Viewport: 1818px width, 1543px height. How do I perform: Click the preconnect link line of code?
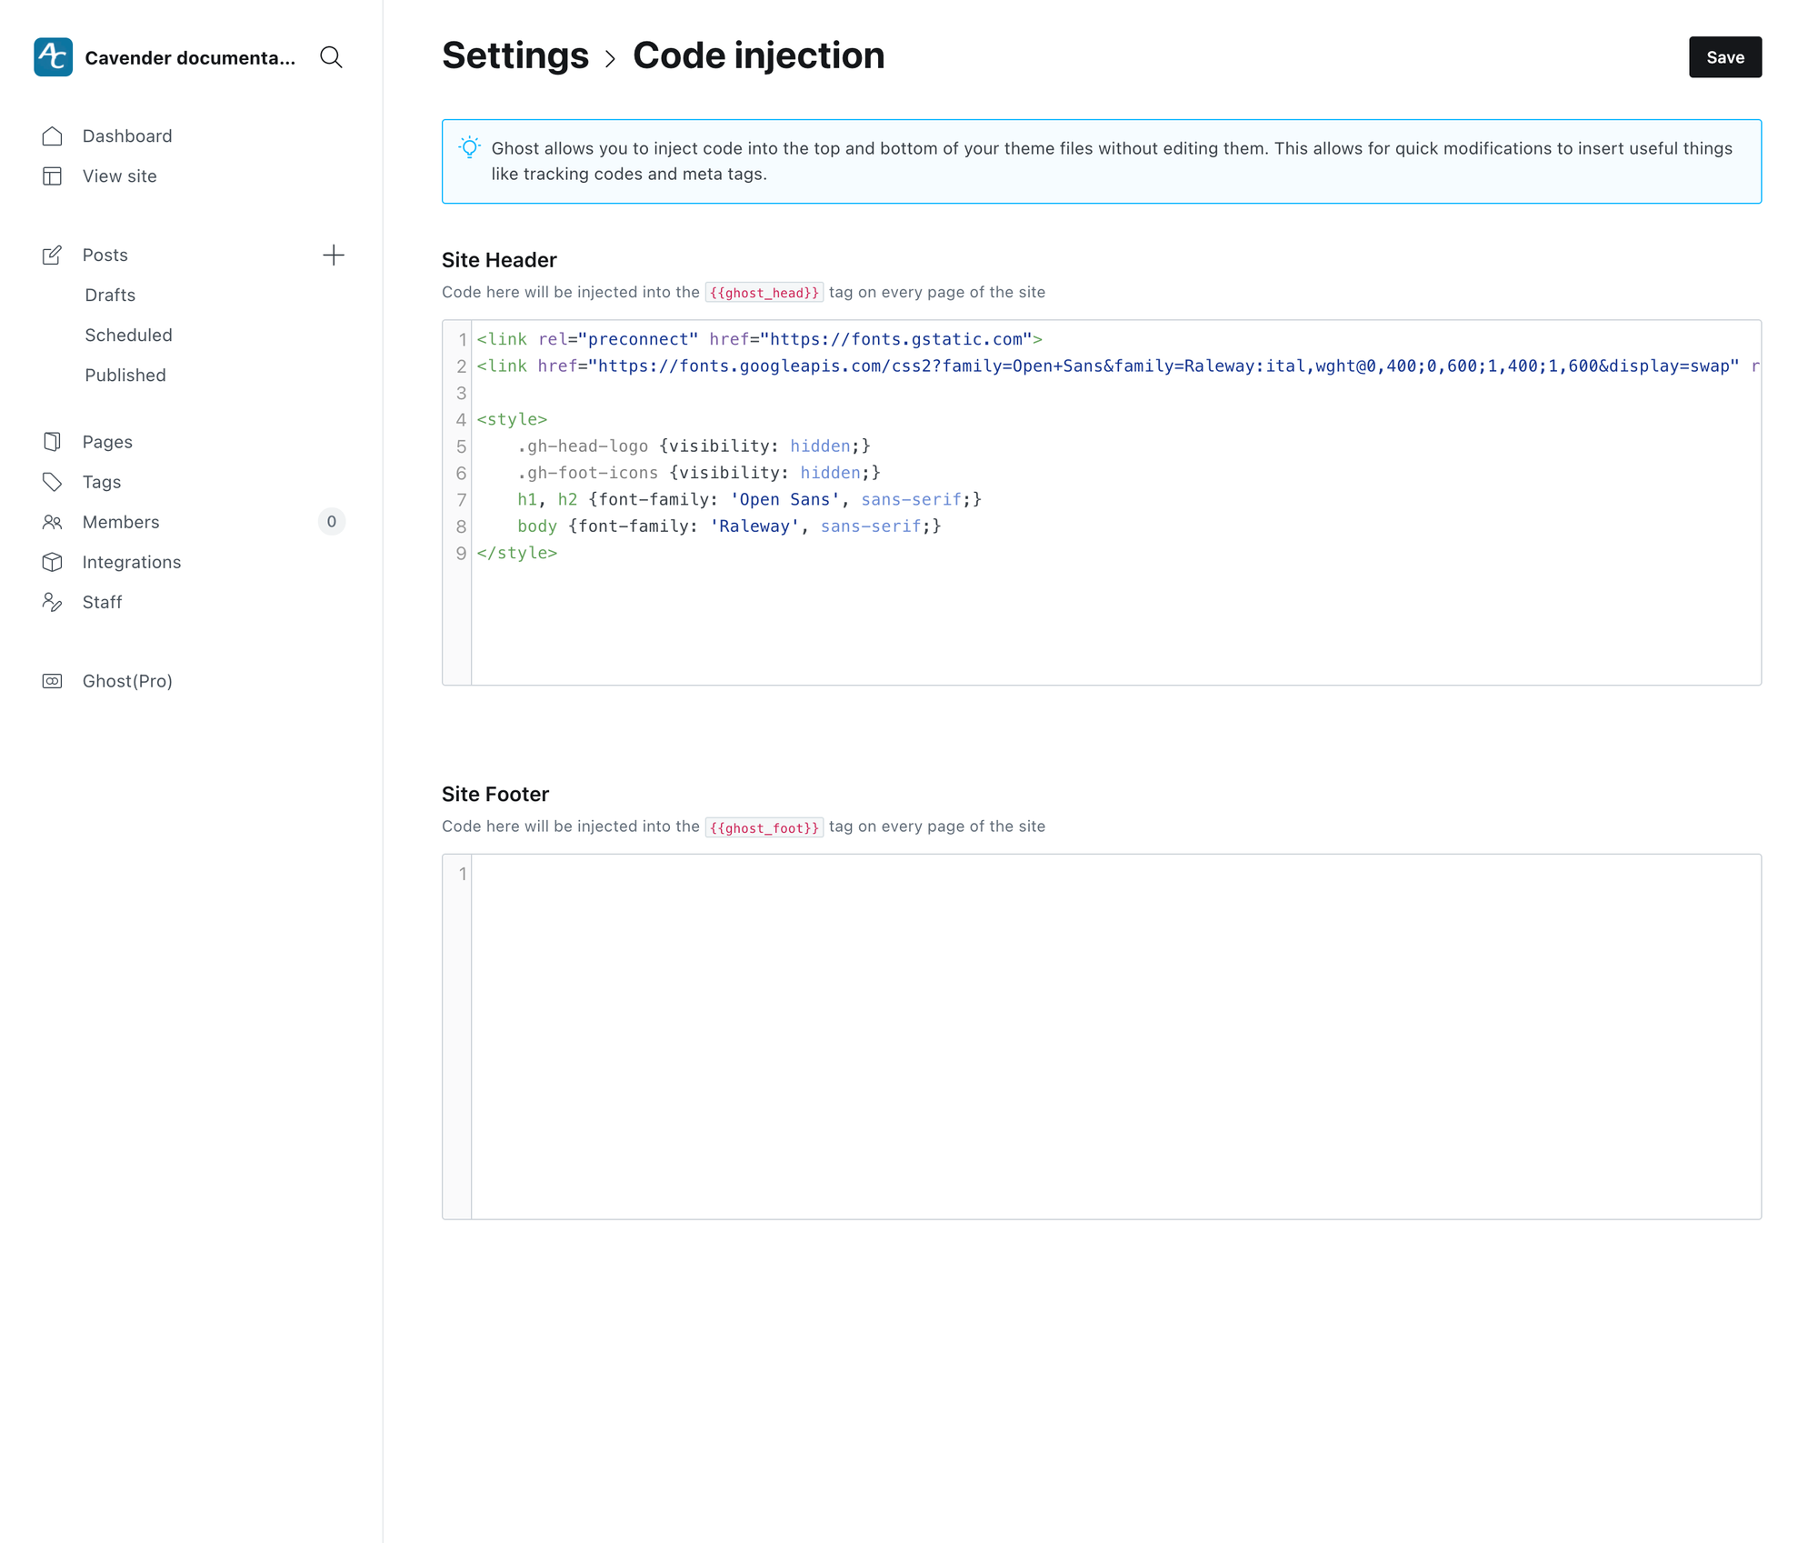(759, 339)
